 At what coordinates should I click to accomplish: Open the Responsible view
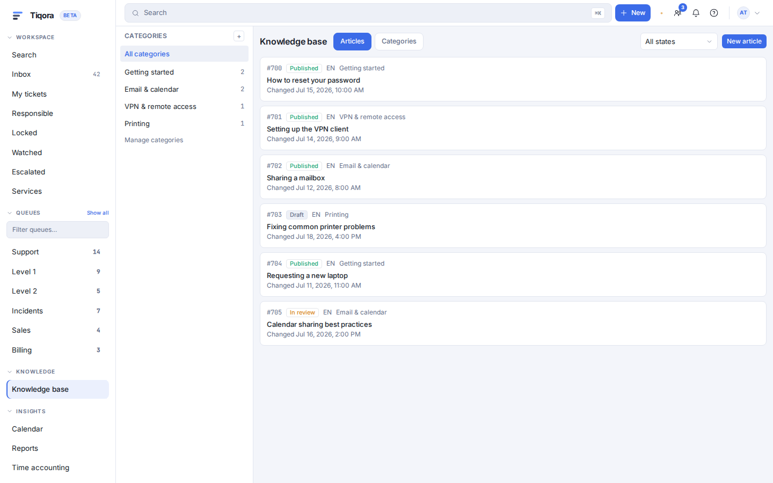(x=57, y=113)
